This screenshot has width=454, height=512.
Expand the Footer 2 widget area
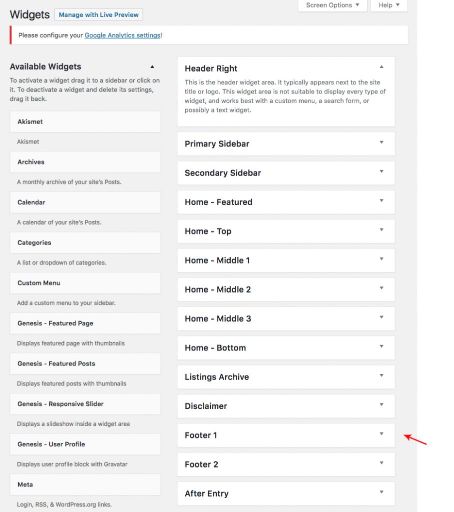tap(382, 464)
